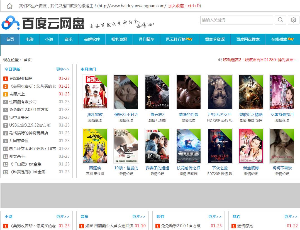Select the 首页 navigation tab
Viewport: 300px width, 230px height.
click(10, 39)
